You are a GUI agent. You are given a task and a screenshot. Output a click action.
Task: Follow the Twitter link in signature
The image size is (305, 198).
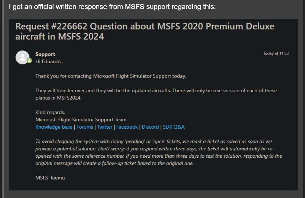tap(105, 127)
